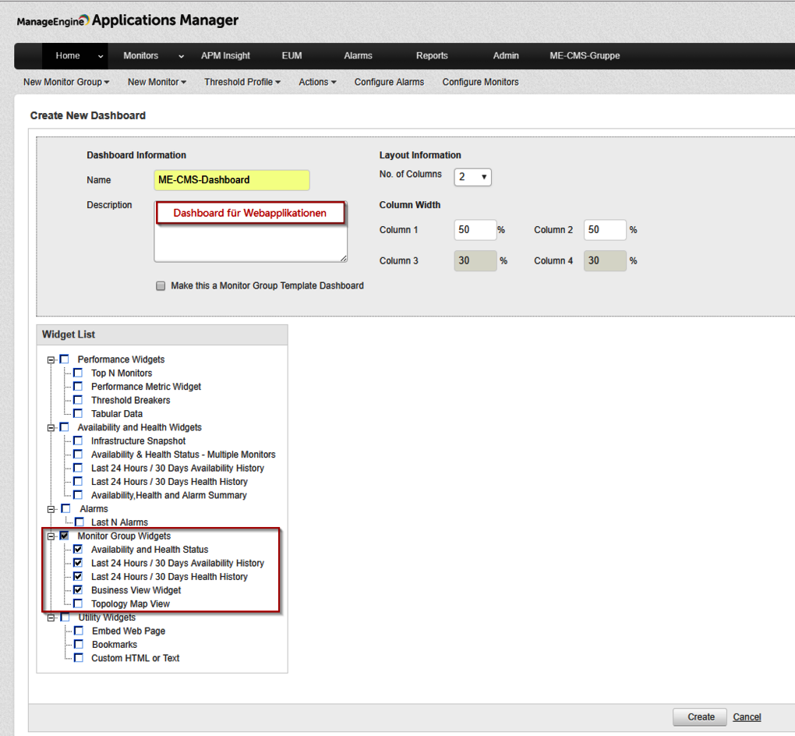Check Availability & Health Status - Multiple Monitors
Image resolution: width=795 pixels, height=736 pixels.
click(78, 455)
